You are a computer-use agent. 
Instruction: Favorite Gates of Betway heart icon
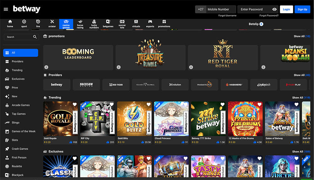(x=296, y=104)
